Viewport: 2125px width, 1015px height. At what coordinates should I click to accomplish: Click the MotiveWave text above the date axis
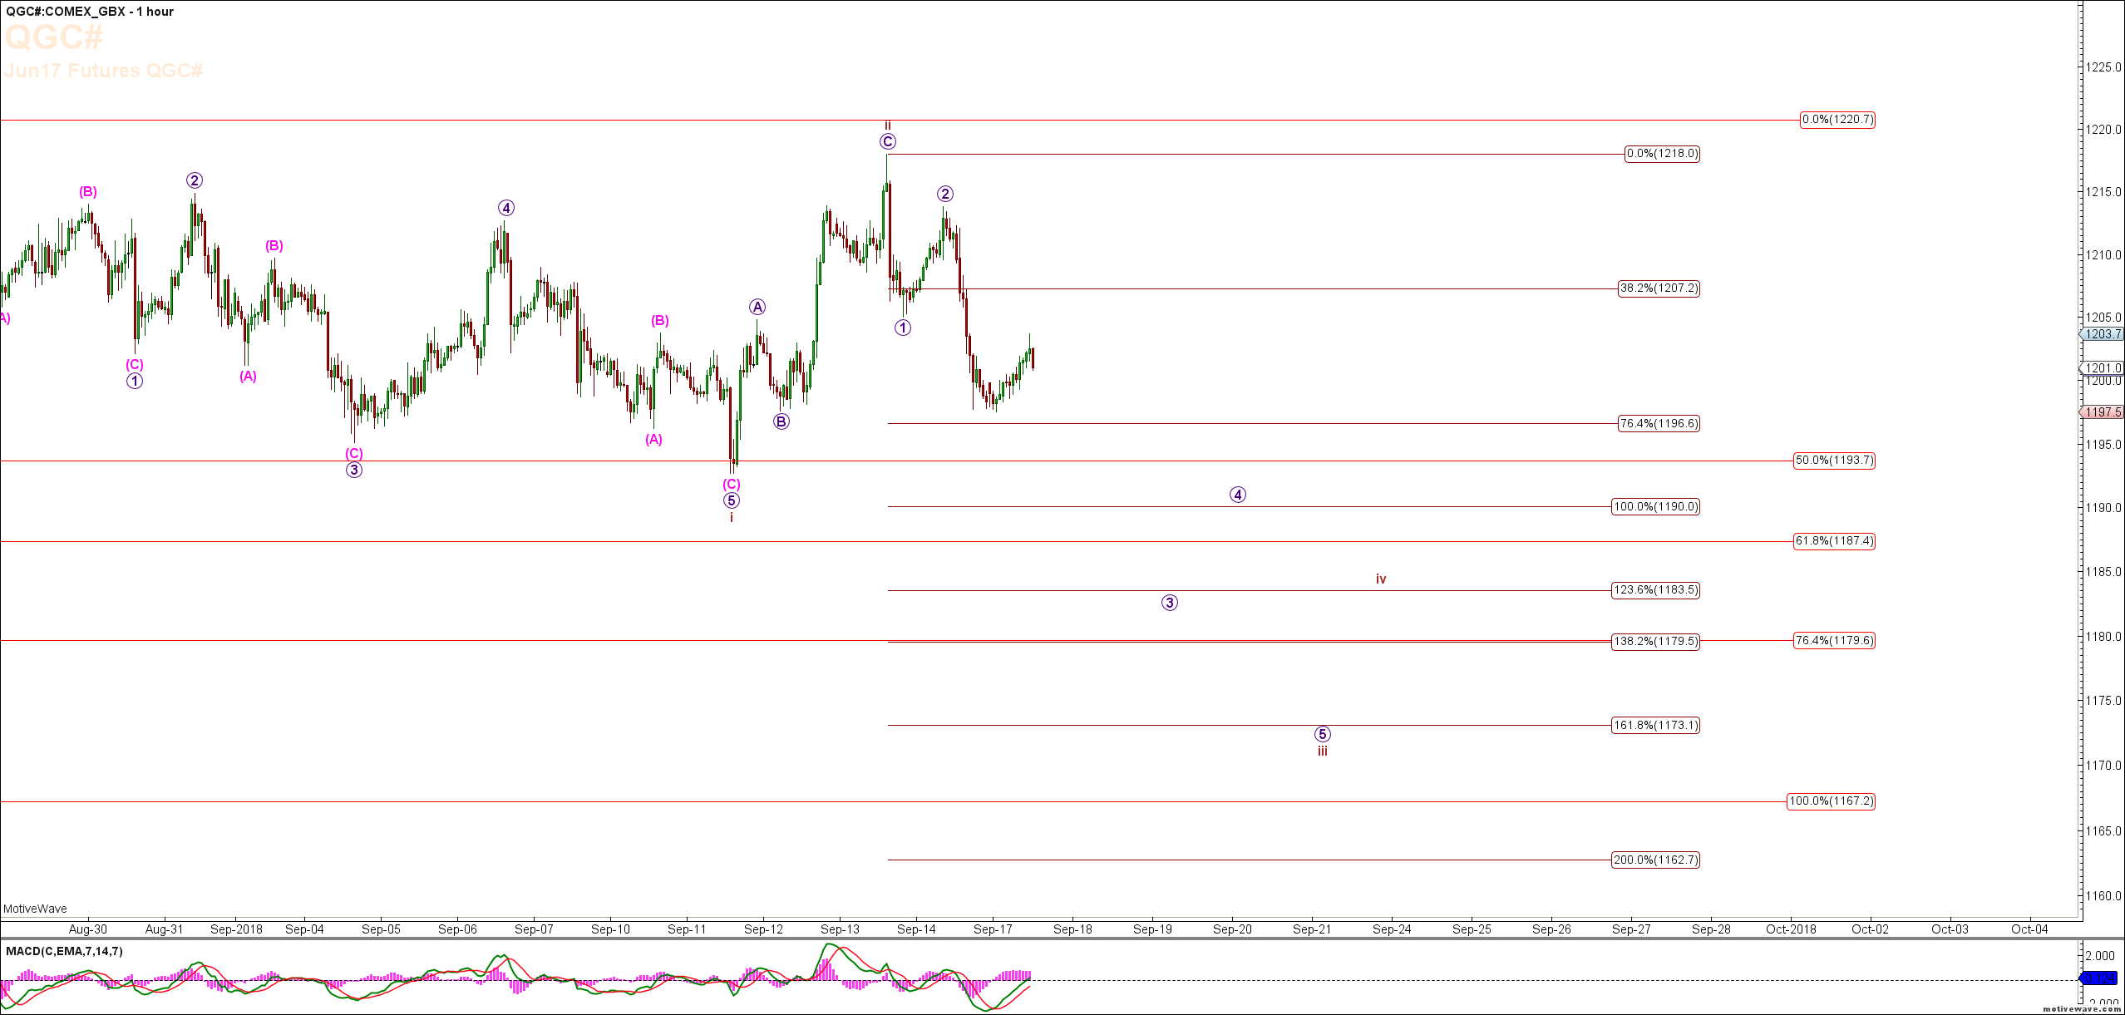click(35, 909)
